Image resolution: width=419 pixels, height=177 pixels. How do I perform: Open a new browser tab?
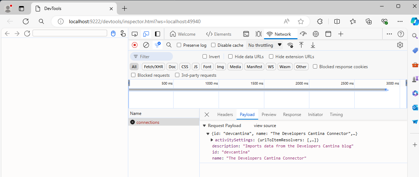pos(124,8)
